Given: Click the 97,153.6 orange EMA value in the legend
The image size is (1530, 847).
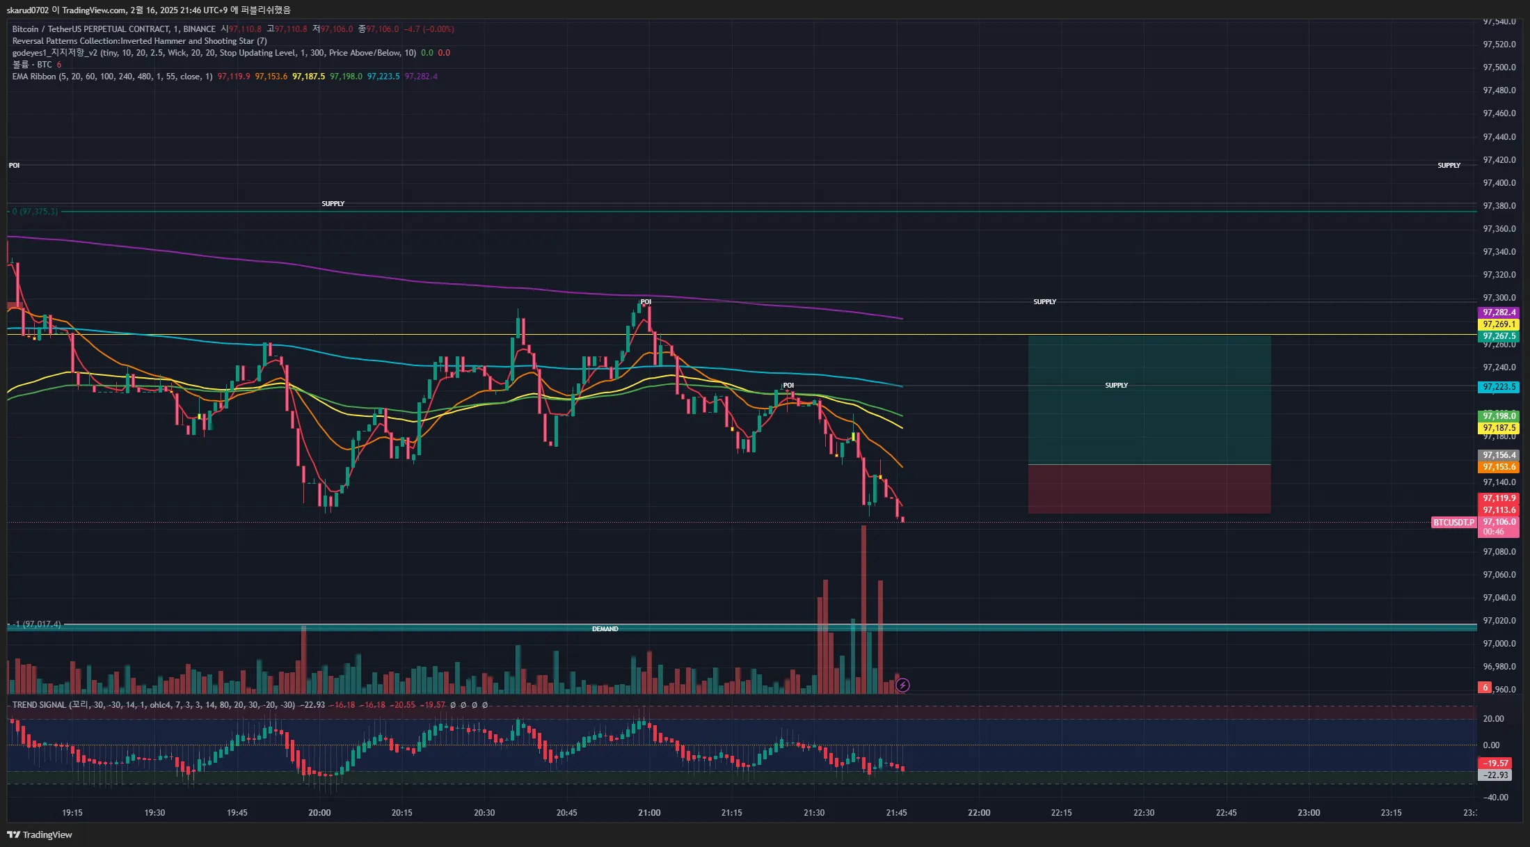Looking at the screenshot, I should coord(271,77).
